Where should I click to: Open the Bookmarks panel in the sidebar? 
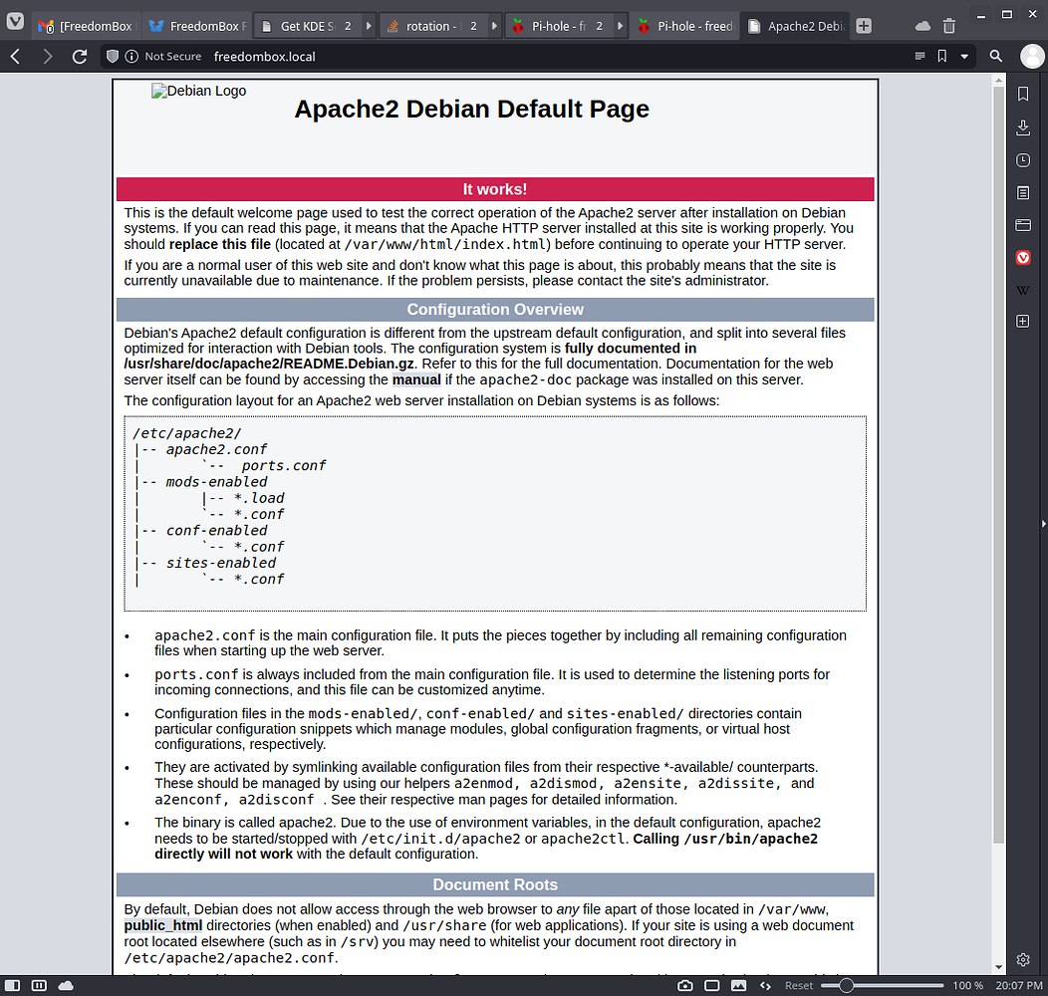coord(1022,93)
